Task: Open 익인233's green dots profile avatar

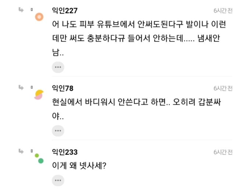Action: click(39, 158)
